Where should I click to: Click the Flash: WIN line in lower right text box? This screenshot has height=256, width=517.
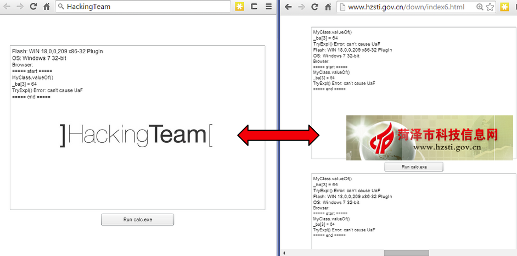point(352,196)
